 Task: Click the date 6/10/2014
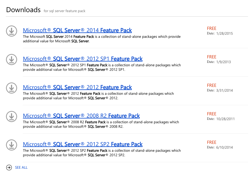pyautogui.click(x=224, y=148)
